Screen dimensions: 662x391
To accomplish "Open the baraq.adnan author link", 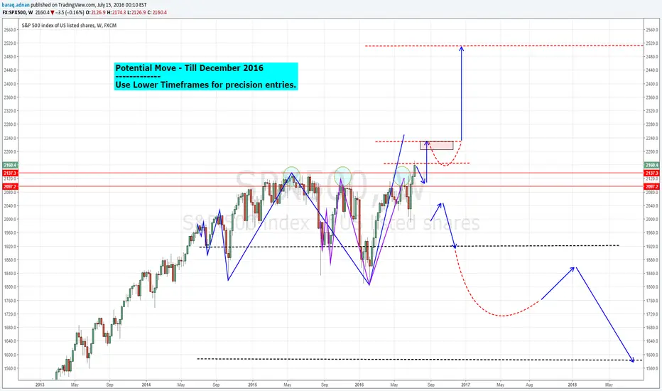I will pyautogui.click(x=16, y=5).
